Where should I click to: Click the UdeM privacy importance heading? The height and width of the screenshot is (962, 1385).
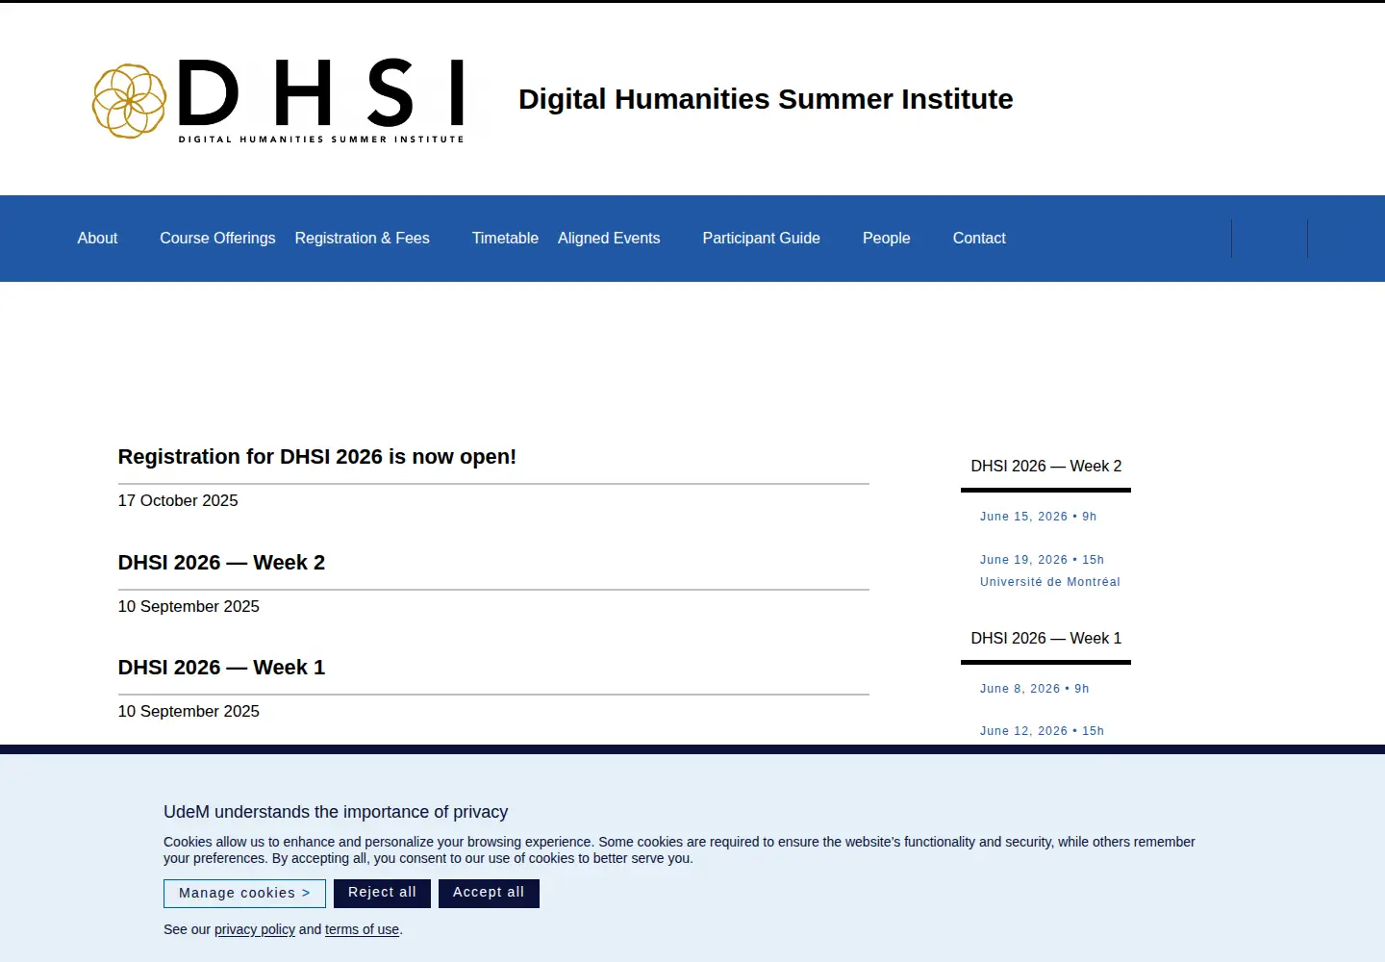pos(336,812)
